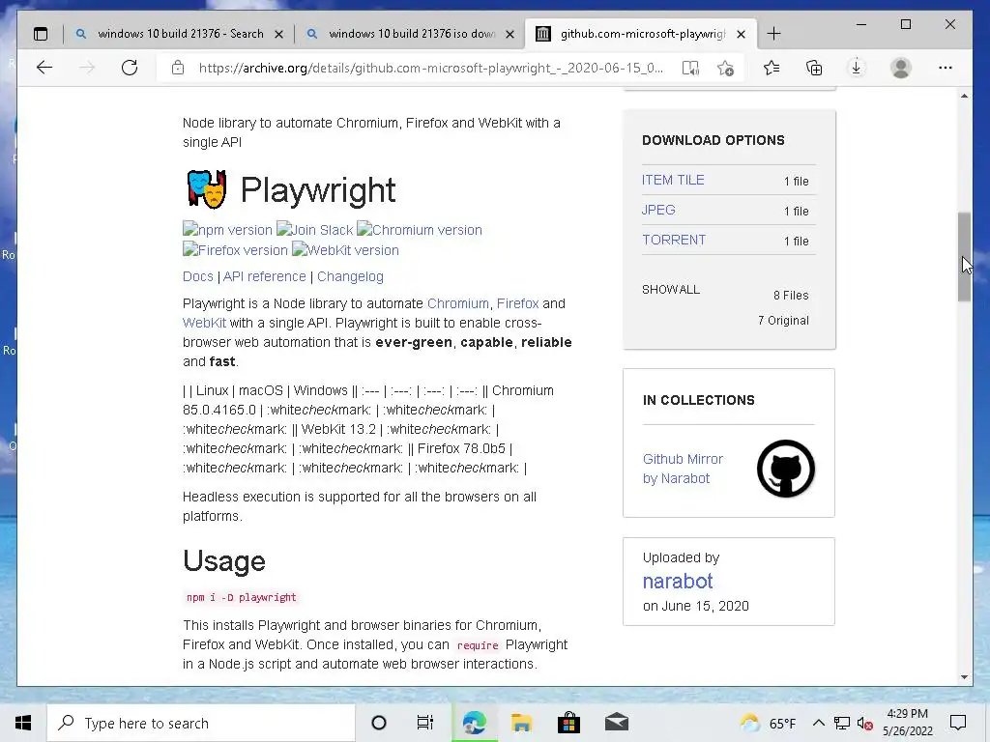The width and height of the screenshot is (990, 742).
Task: Click the address bar URL field
Action: pos(430,68)
